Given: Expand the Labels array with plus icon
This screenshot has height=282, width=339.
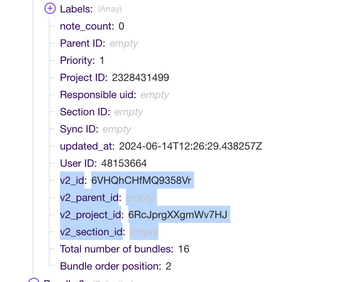Looking at the screenshot, I should (x=50, y=9).
